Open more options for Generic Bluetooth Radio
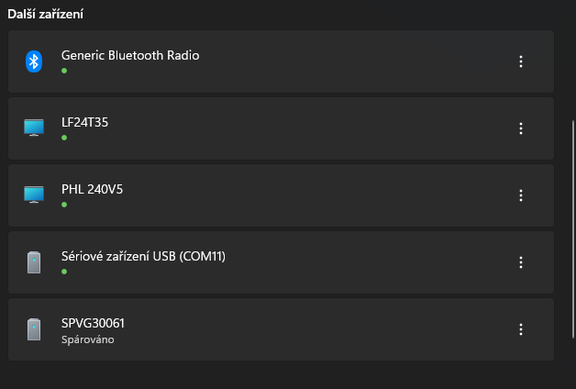 tap(521, 61)
